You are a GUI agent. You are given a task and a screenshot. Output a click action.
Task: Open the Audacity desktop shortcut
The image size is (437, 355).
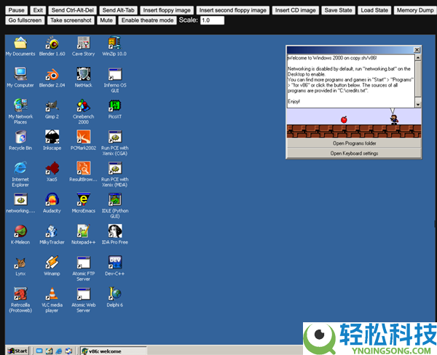click(52, 199)
